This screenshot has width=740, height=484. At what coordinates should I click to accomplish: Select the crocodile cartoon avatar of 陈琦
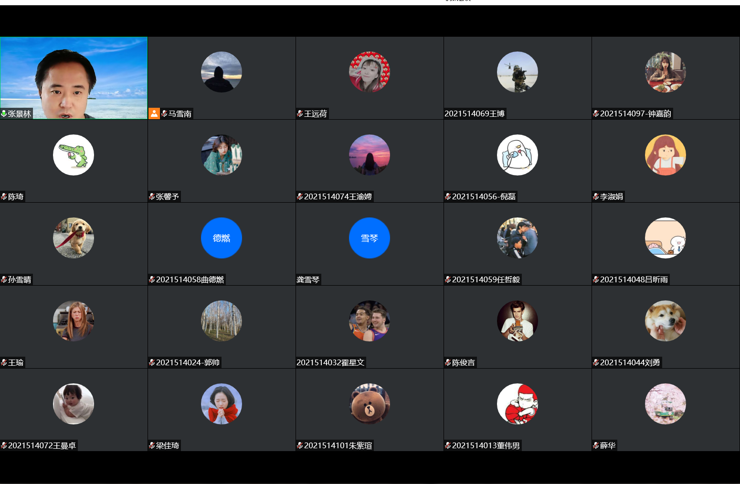(74, 155)
